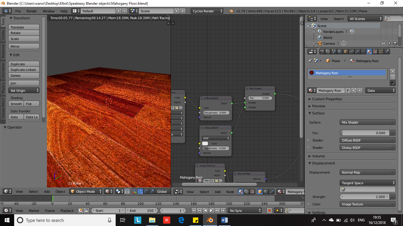This screenshot has width=403, height=226.
Task: Click the Set Origin button
Action: tap(24, 91)
